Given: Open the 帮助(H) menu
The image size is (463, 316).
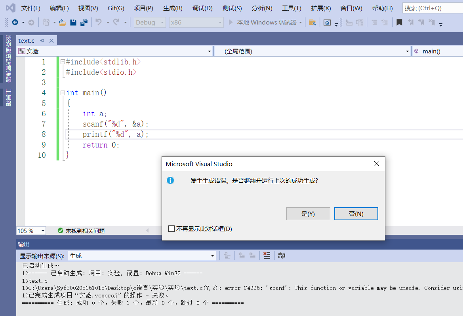Looking at the screenshot, I should click(x=382, y=8).
